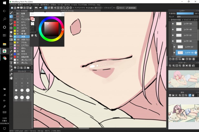Viewport: 199px width, 132px height.
Task: Select the Bucket fill tool
Action: (x=11, y=36)
